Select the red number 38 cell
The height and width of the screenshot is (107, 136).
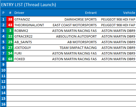pyautogui.click(x=10, y=19)
